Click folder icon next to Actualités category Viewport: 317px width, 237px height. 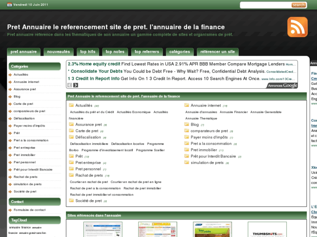click(x=71, y=105)
